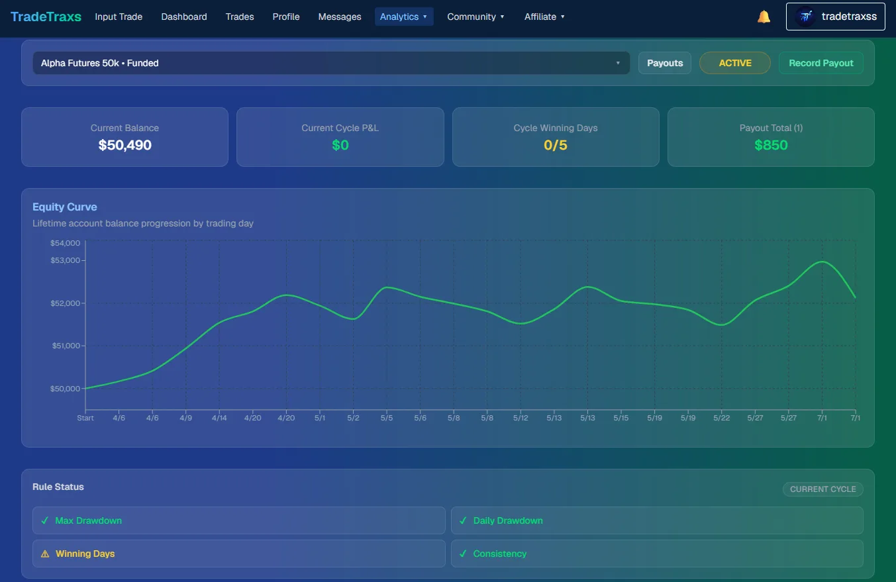Click the Current Balance $50,490 card
The width and height of the screenshot is (896, 582).
tap(124, 137)
